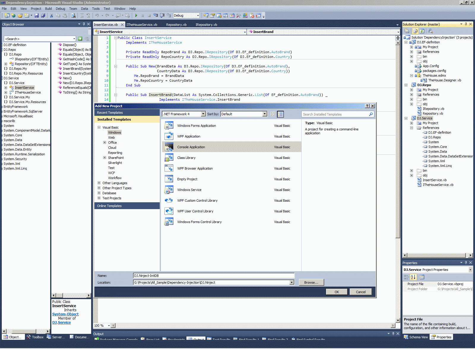Click the Toolbox wrench icon in main toolbar
This screenshot has height=349, width=475.
pos(238,15)
